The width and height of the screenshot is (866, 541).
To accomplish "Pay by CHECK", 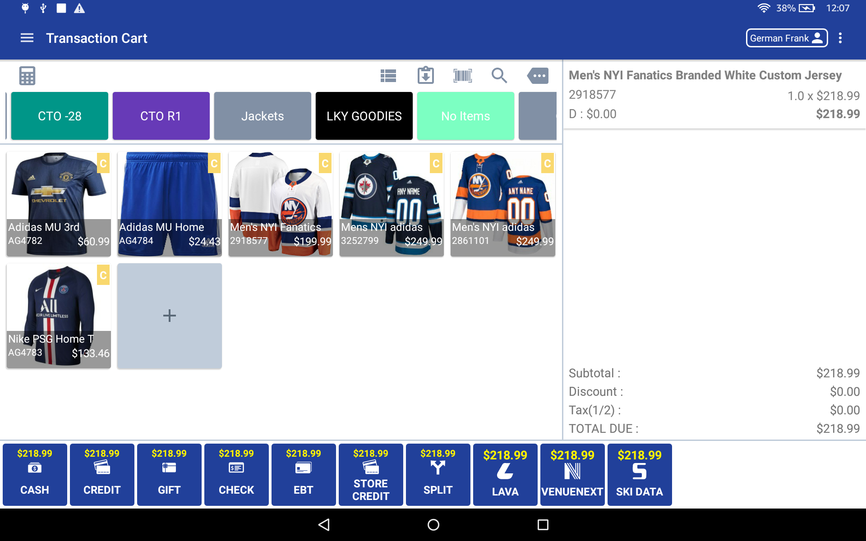I will click(x=236, y=474).
